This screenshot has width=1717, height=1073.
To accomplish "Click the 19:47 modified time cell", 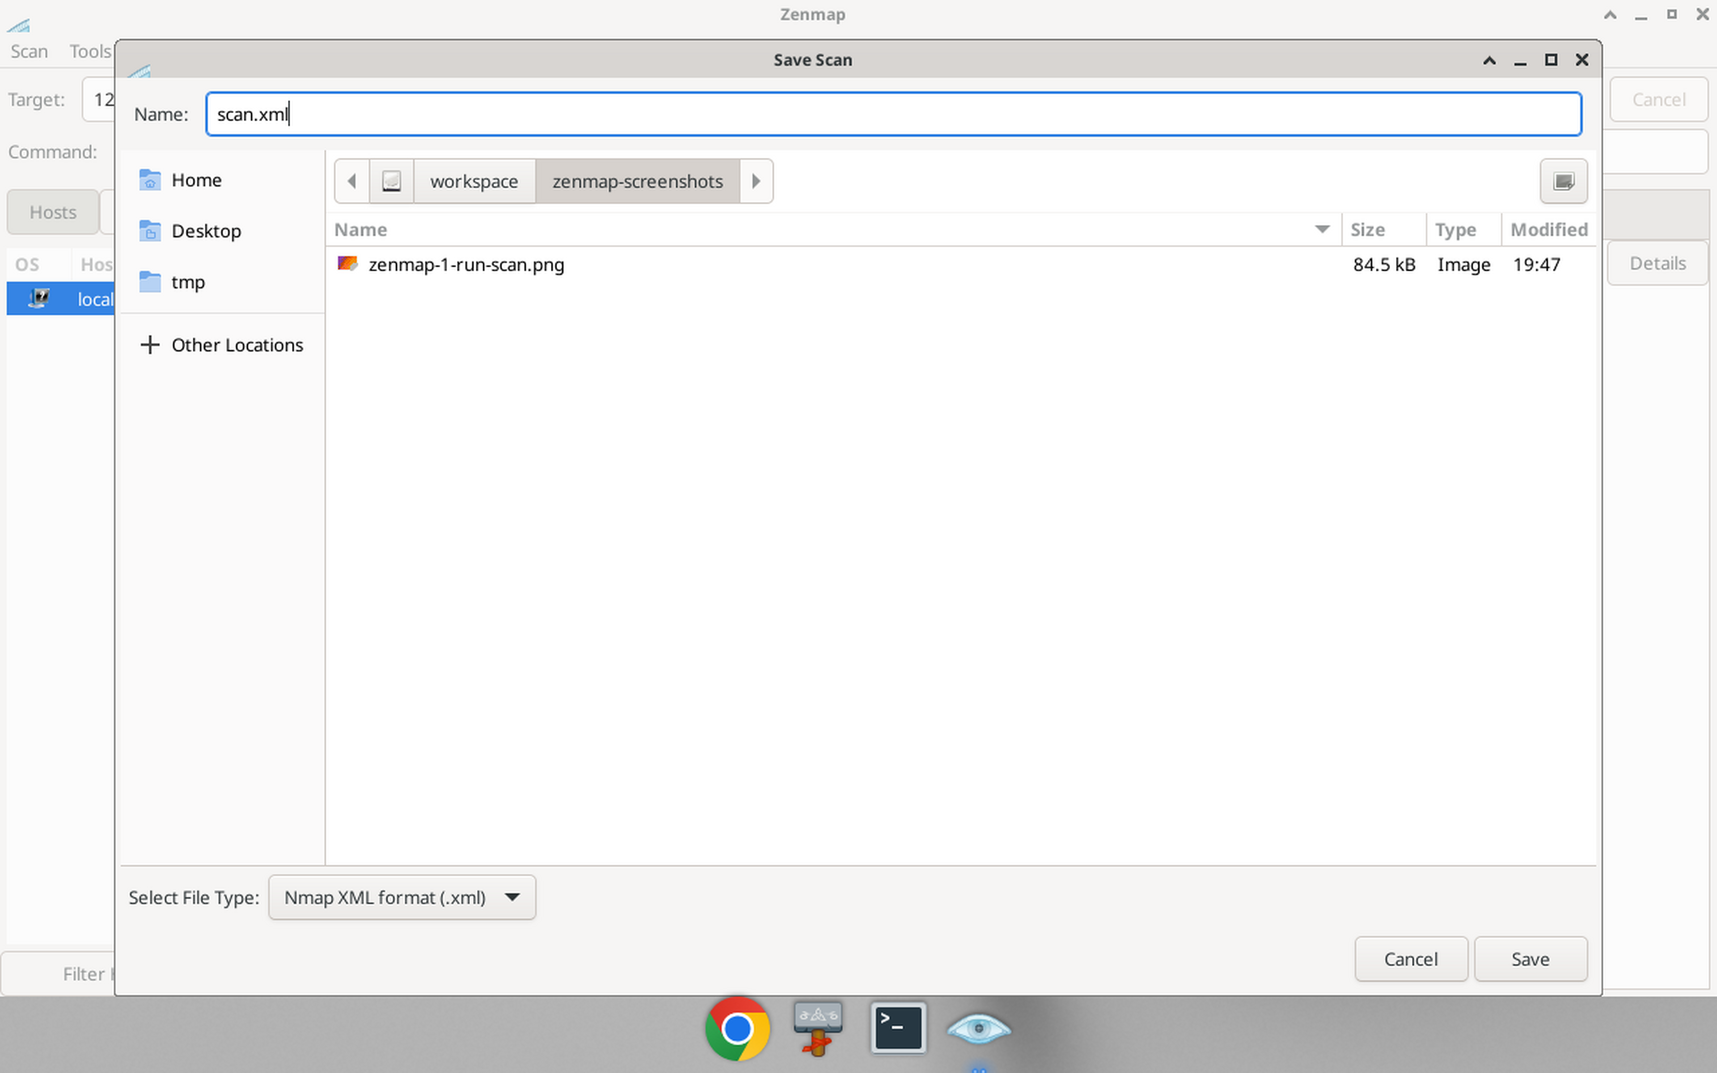I will pos(1537,265).
